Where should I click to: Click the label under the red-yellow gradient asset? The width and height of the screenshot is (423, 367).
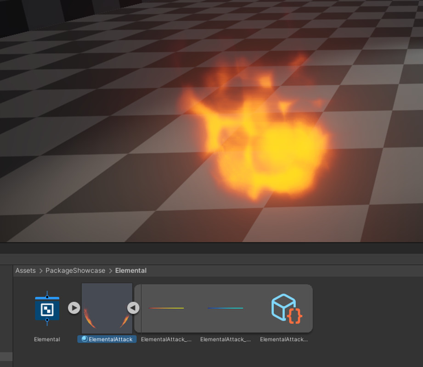(166, 339)
